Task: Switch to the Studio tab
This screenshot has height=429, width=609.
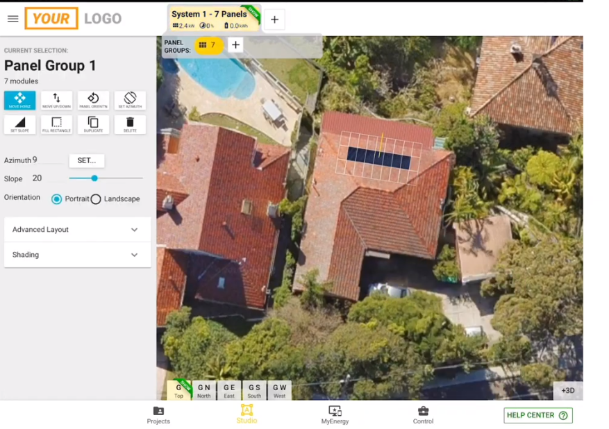Action: tap(247, 415)
